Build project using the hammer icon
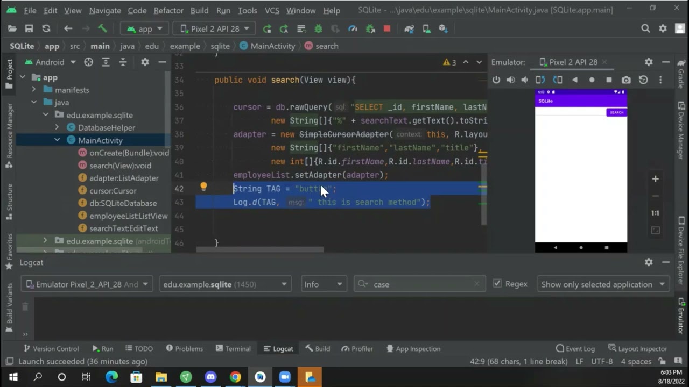Viewport: 689px width, 387px height. (102, 29)
